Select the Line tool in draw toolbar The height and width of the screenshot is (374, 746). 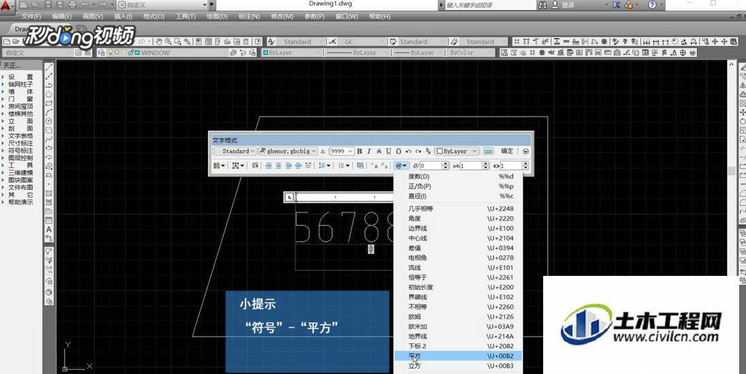[48, 67]
